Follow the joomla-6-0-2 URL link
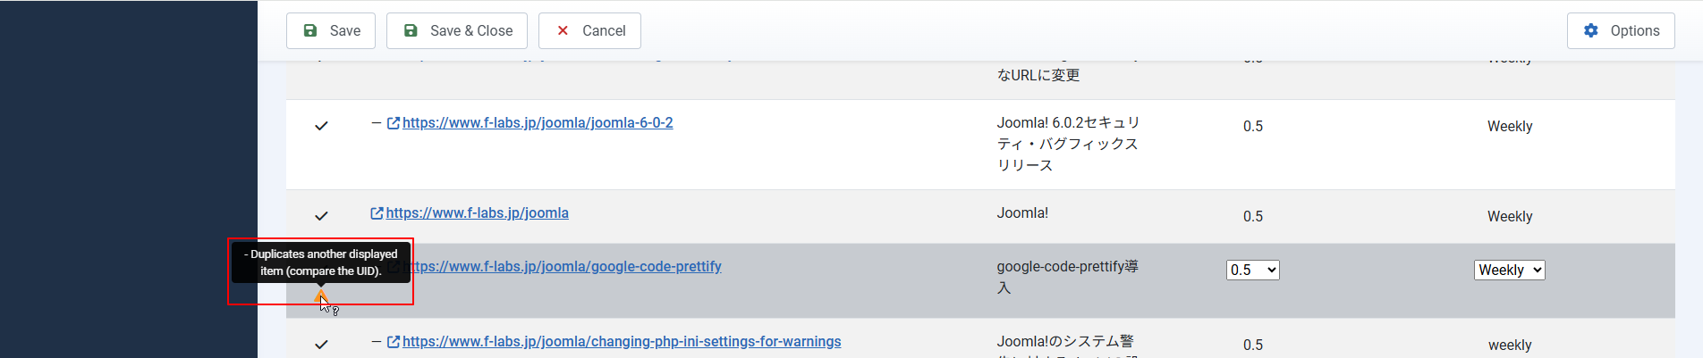 538,122
